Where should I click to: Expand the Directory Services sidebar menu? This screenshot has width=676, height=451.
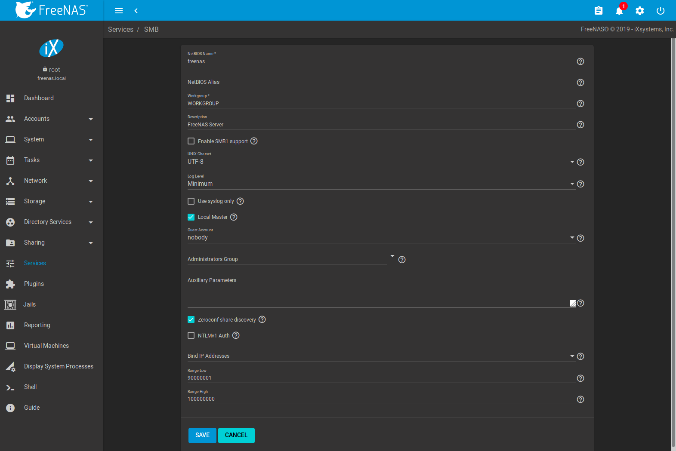52,222
